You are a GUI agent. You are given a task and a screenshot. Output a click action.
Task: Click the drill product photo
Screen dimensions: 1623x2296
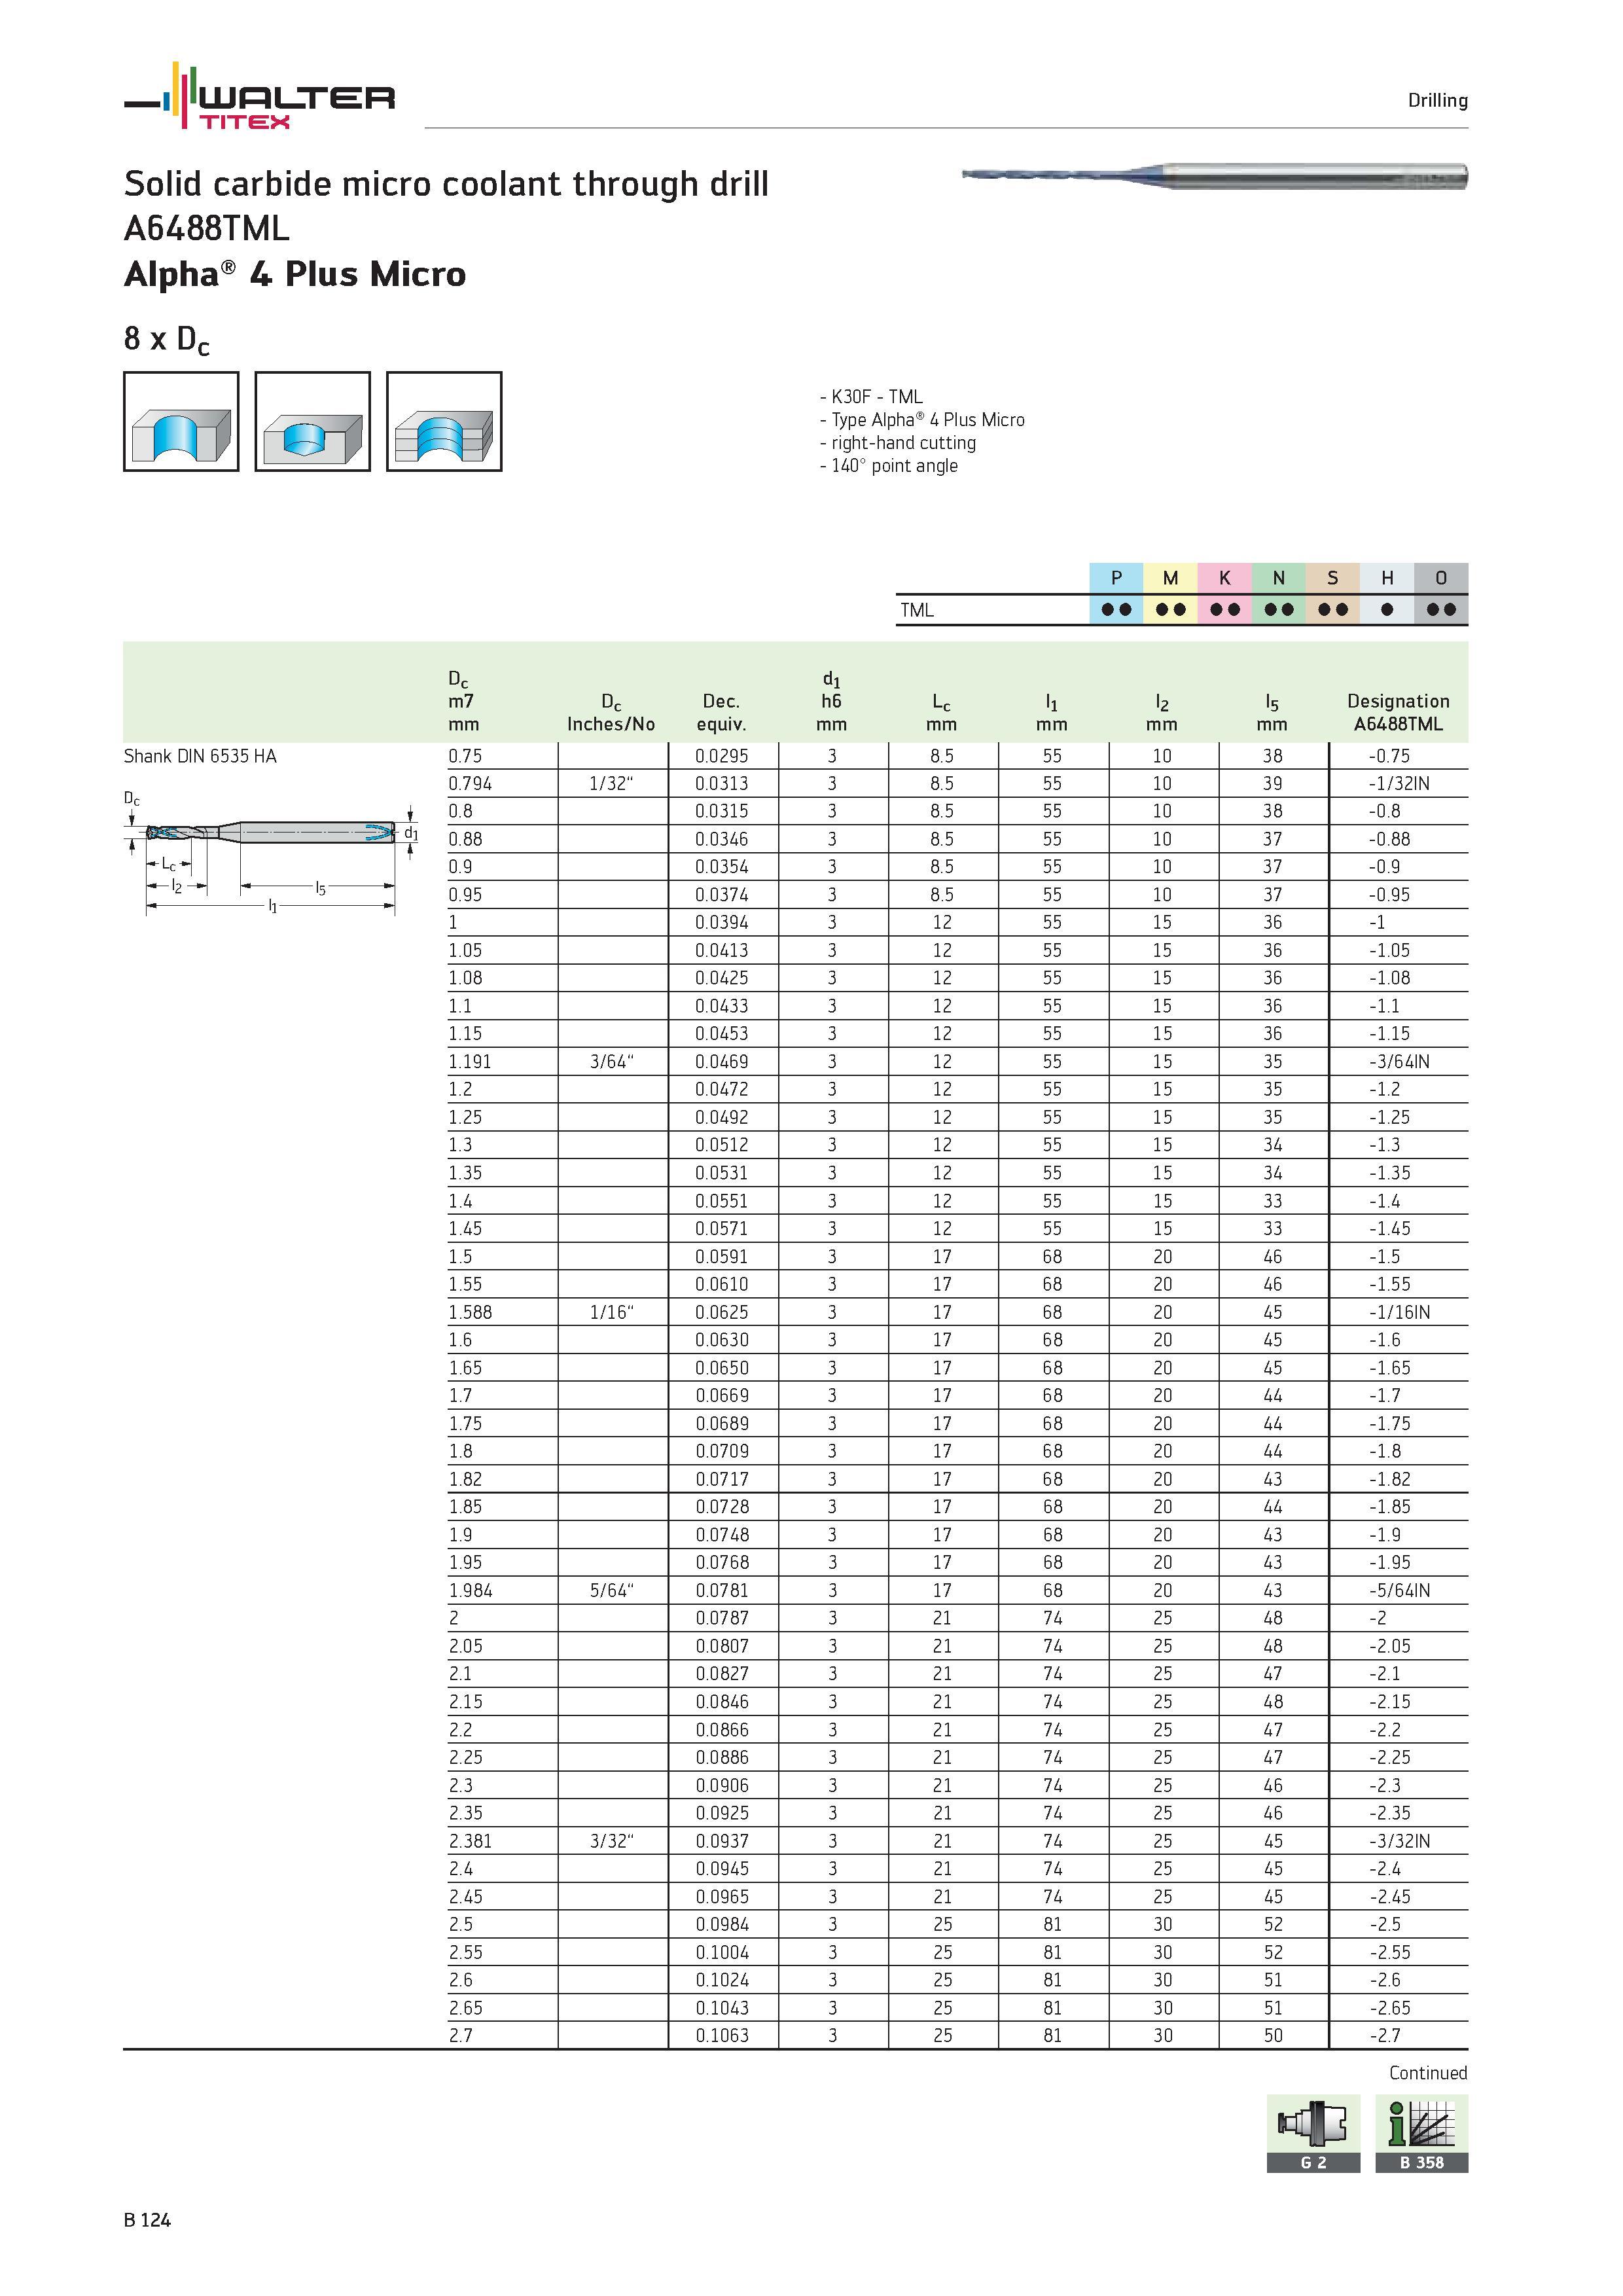(1214, 176)
